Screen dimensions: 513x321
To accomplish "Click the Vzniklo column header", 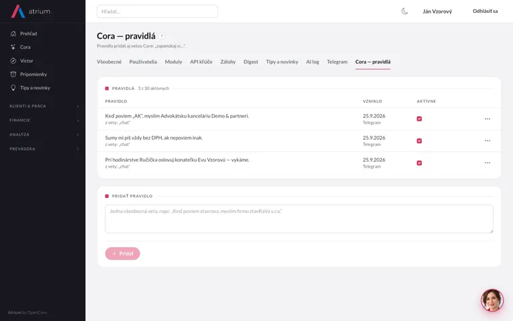I will pos(373,101).
